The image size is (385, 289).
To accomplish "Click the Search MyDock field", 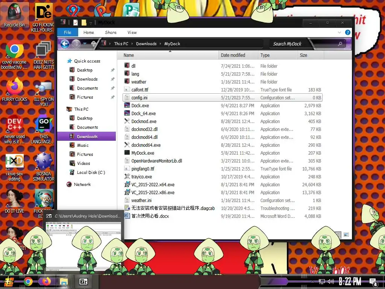I will pyautogui.click(x=308, y=44).
